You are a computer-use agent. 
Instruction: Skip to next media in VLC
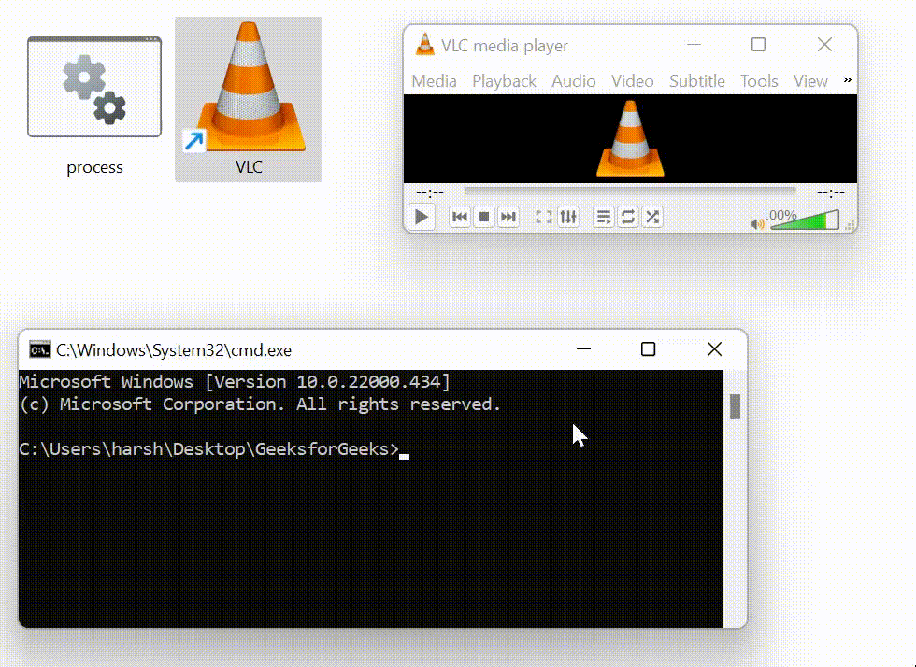508,218
